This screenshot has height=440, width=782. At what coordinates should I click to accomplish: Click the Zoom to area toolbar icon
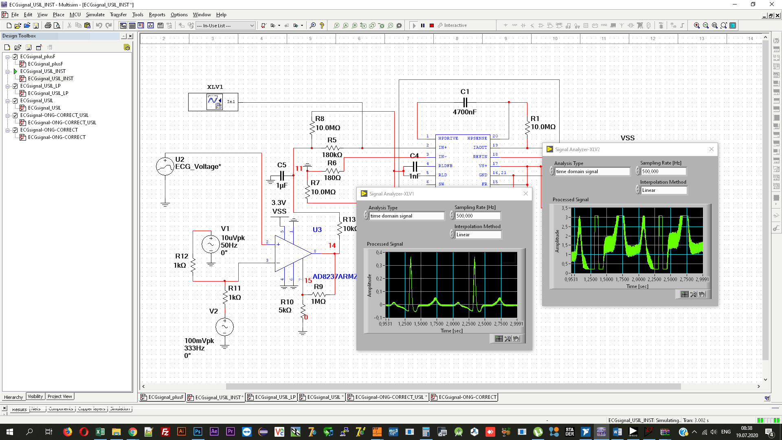click(x=715, y=25)
